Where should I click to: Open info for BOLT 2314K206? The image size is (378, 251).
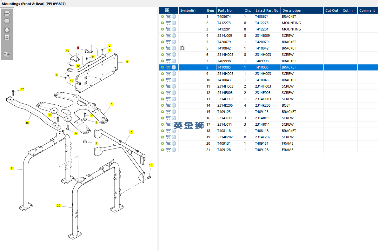click(174, 105)
